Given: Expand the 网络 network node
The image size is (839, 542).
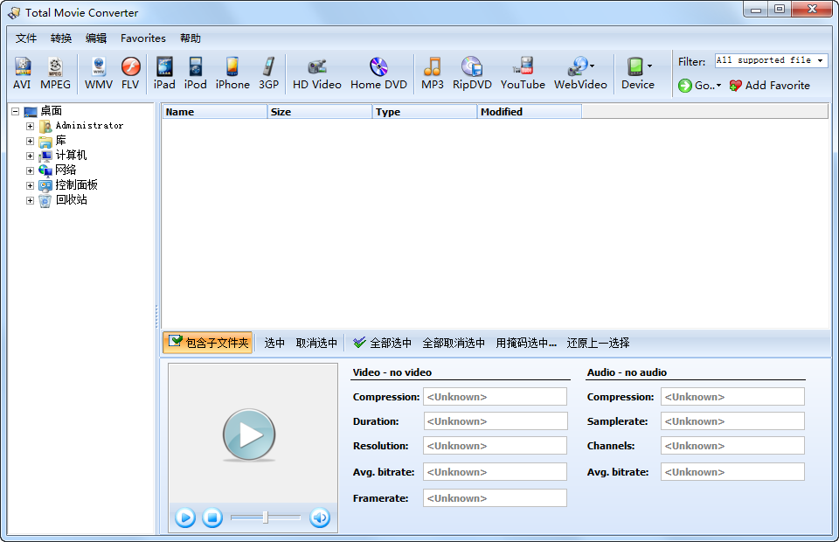Looking at the screenshot, I should tap(30, 170).
